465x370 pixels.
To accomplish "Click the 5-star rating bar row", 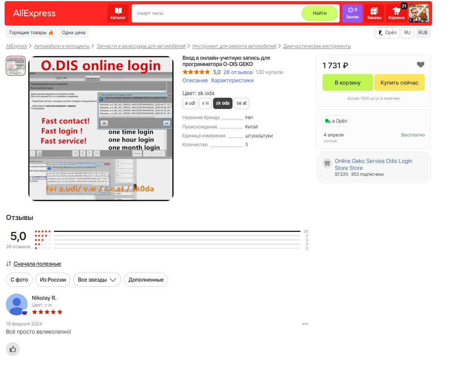I will pyautogui.click(x=171, y=232).
